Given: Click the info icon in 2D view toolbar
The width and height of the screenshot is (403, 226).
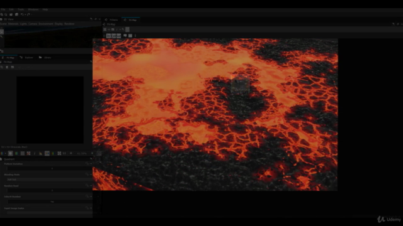Looking at the screenshot, I should 35,153.
